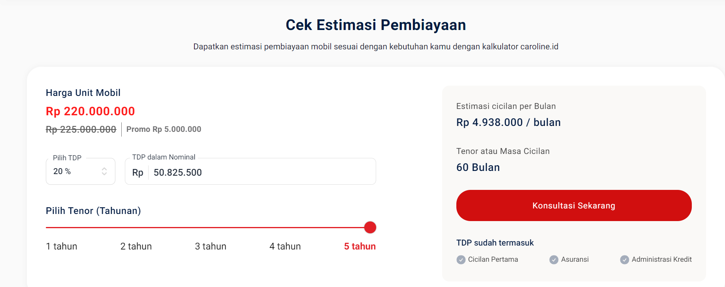This screenshot has width=725, height=287.
Task: Choose the 2 tahun tenor option
Action: click(136, 246)
